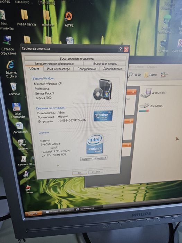Switch to the Оборудование tab
182x243 pixels.
(86, 69)
